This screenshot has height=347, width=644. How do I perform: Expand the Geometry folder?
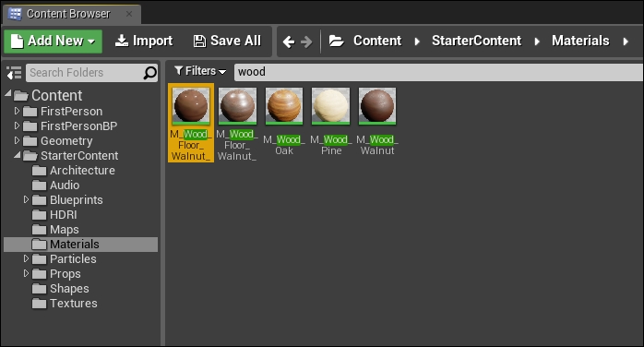click(x=17, y=140)
